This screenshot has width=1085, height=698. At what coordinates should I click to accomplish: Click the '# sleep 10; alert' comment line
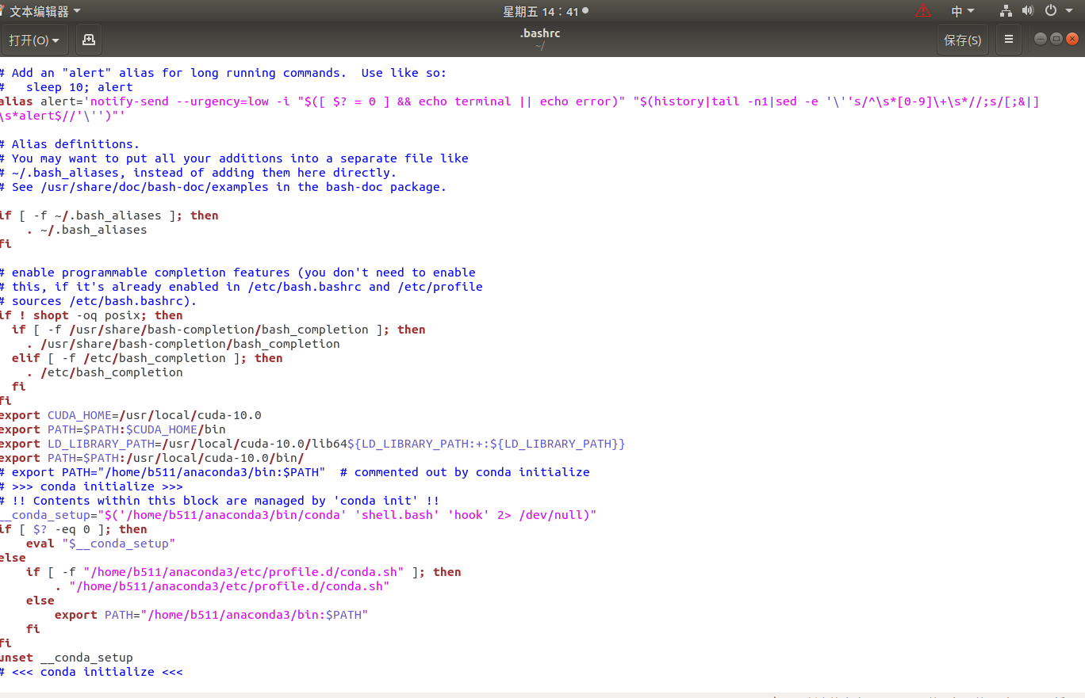pos(67,87)
